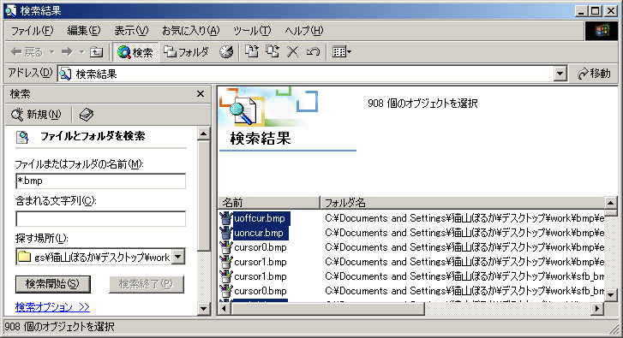
Task: Click the Undo arrow toolbar icon
Action: 313,52
